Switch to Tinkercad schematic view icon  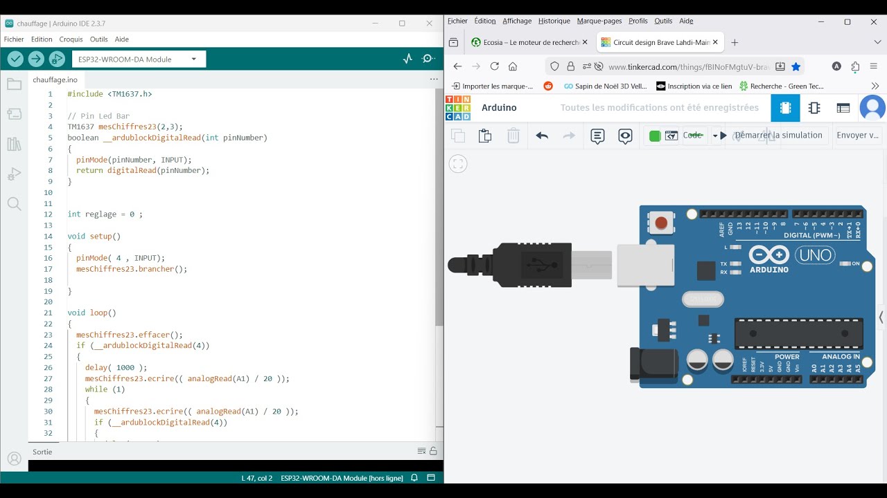pyautogui.click(x=814, y=108)
